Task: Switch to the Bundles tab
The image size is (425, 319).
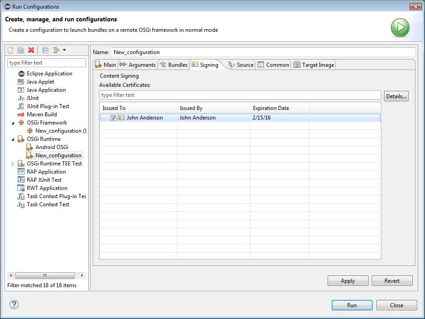Action: [x=173, y=65]
